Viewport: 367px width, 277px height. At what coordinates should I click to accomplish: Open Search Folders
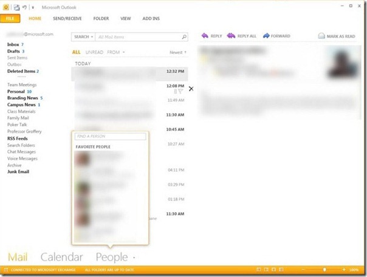(x=21, y=145)
